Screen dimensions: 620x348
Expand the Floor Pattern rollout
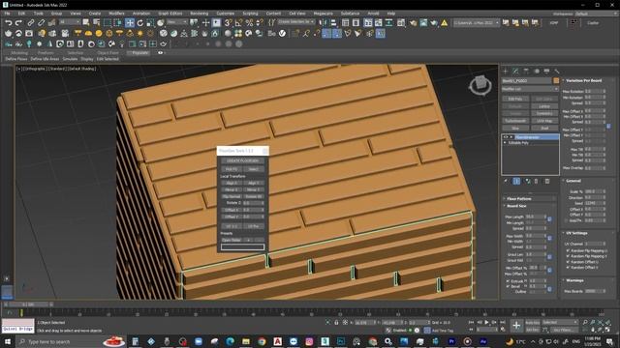pos(529,199)
